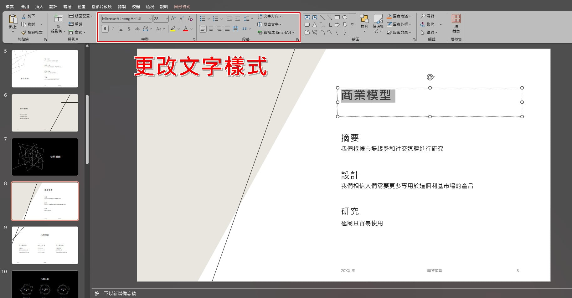Image resolution: width=572 pixels, height=298 pixels.
Task: Open the 插入 ribbon tab
Action: [39, 7]
